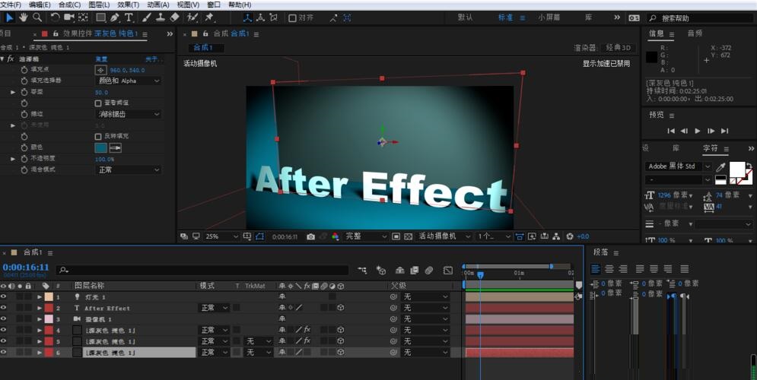Select the Brush tool

pyautogui.click(x=148, y=17)
